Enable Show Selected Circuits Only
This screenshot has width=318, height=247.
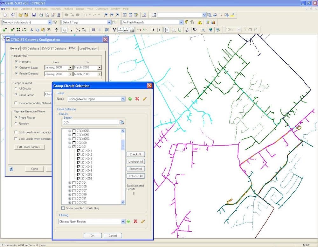point(63,208)
